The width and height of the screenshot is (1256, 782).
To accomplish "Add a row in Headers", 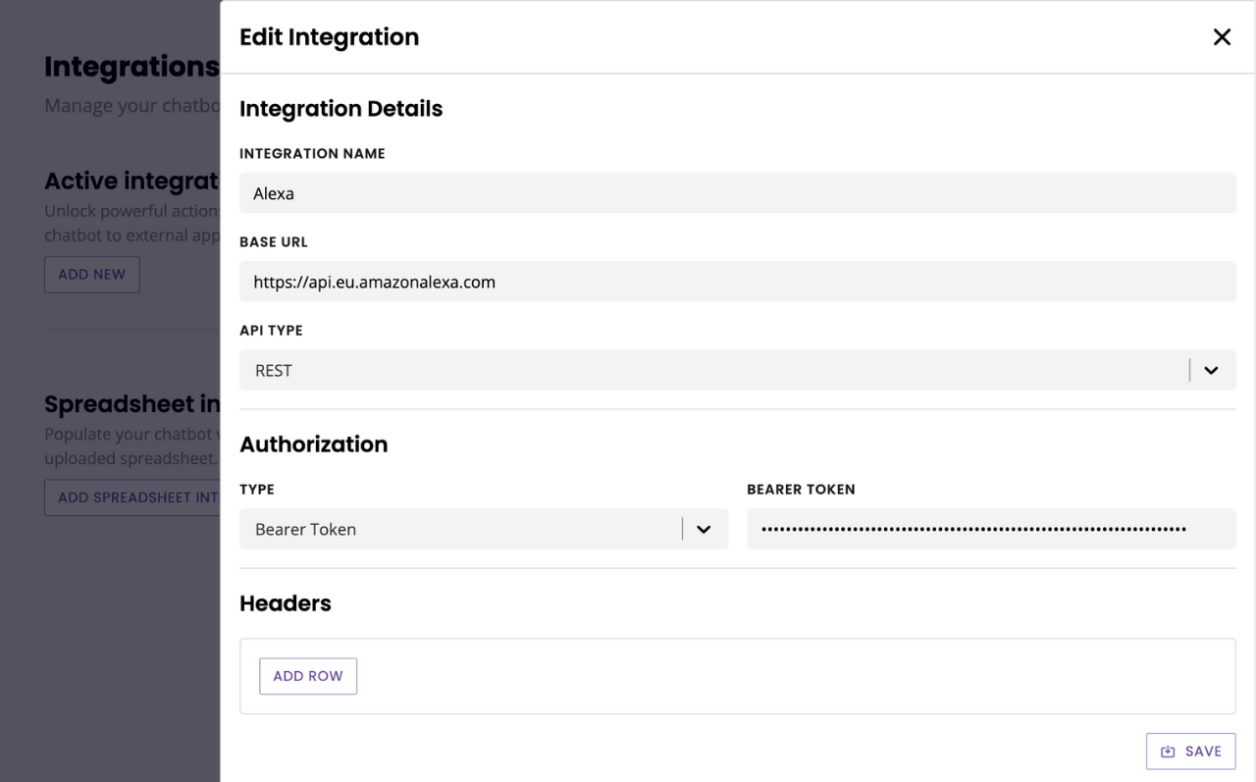I will [x=308, y=676].
